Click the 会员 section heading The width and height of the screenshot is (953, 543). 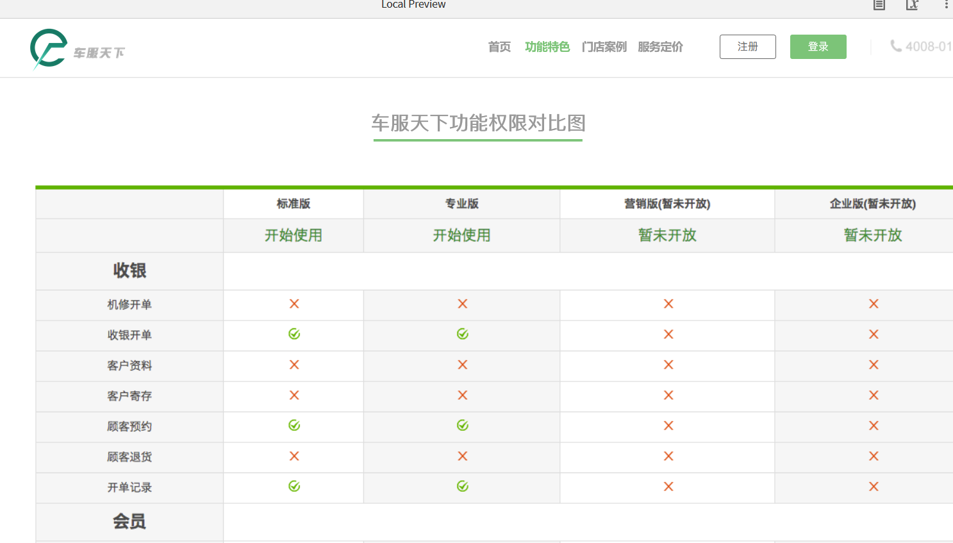click(129, 522)
